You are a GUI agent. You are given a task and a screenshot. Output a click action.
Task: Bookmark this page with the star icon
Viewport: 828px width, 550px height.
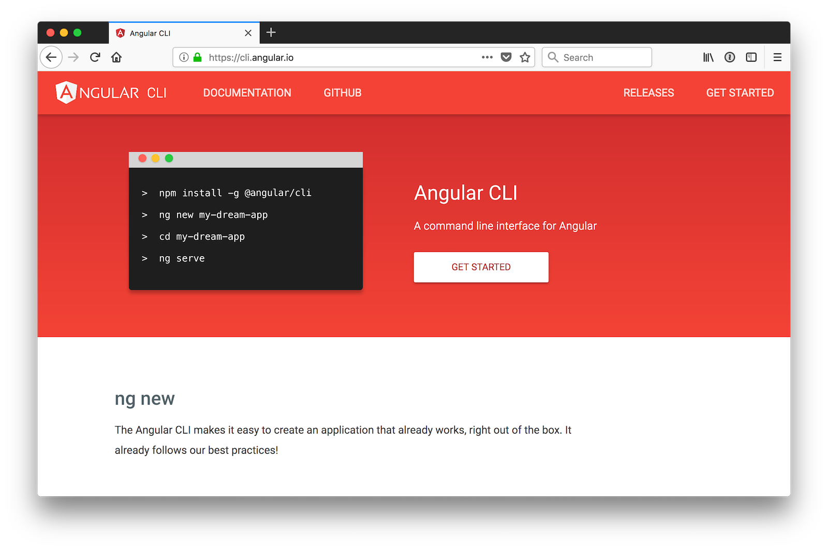(525, 57)
